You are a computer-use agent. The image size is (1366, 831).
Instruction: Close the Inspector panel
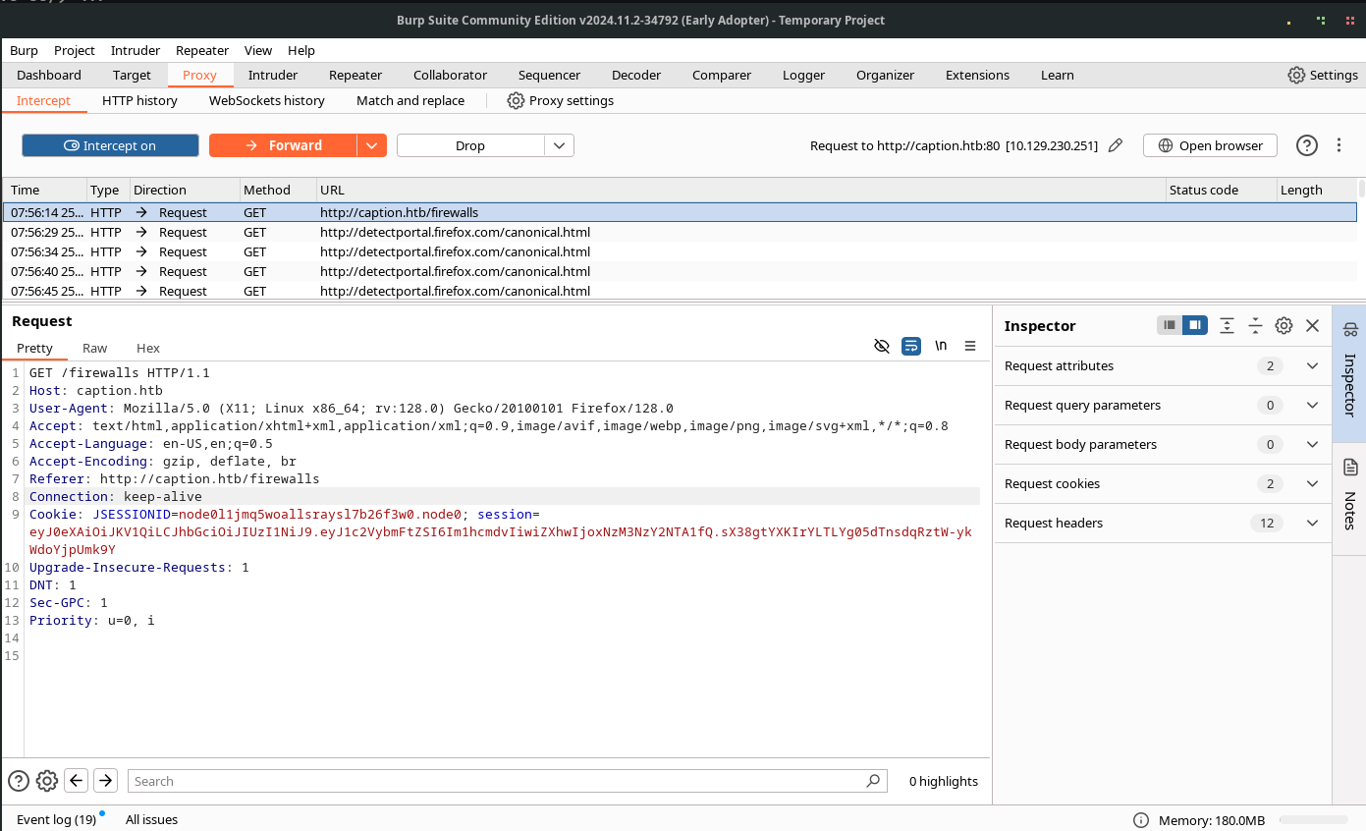[1312, 325]
